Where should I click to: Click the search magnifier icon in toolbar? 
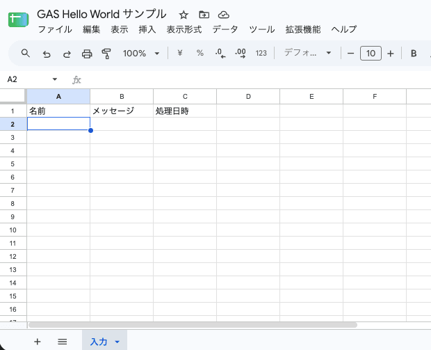[26, 53]
